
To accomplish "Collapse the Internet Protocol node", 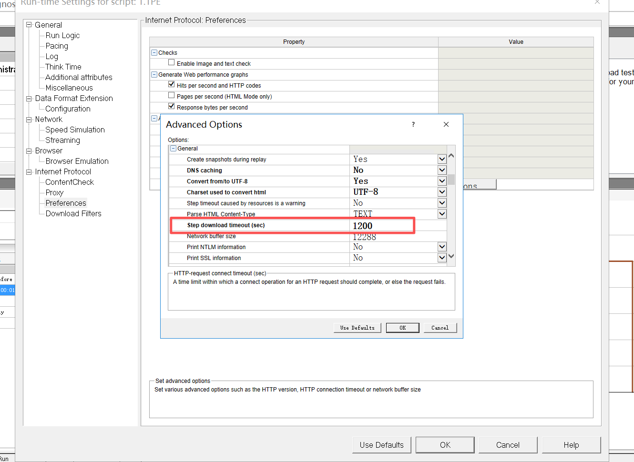I will 29,171.
